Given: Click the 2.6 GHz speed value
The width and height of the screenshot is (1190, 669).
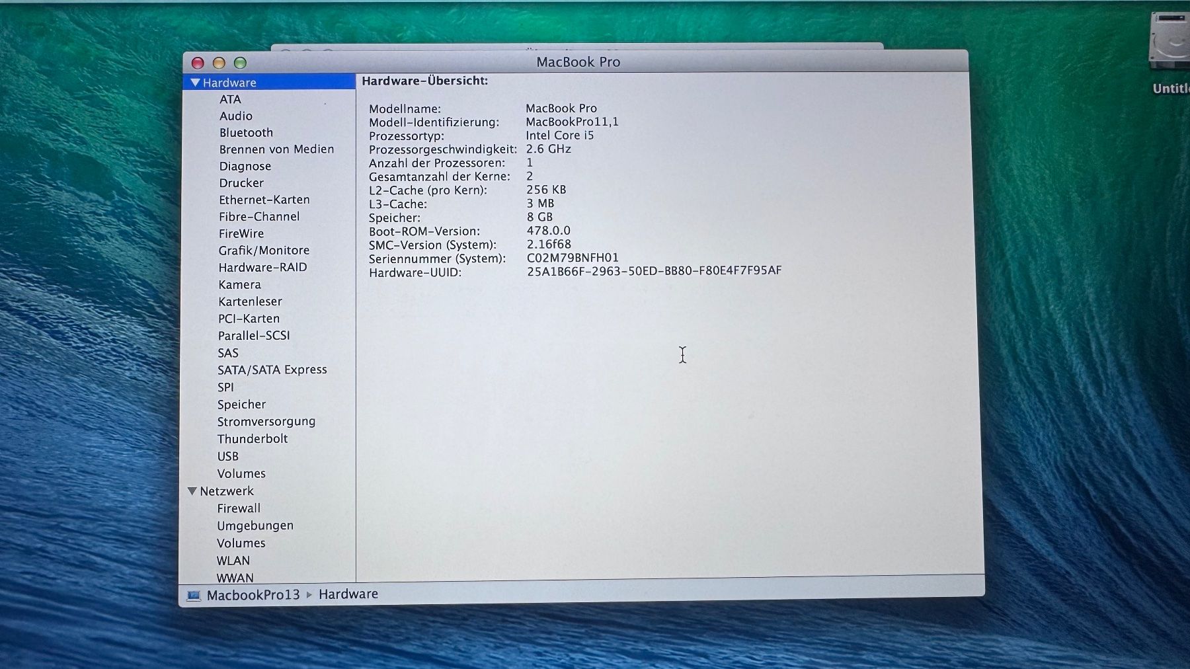Looking at the screenshot, I should (549, 149).
